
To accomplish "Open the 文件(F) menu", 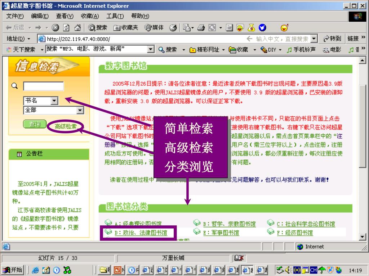I will coord(15,16).
